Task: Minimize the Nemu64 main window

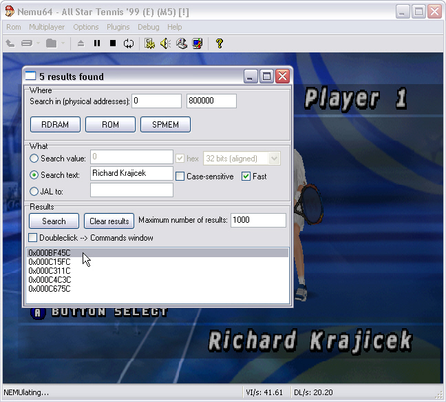Action: coord(402,12)
